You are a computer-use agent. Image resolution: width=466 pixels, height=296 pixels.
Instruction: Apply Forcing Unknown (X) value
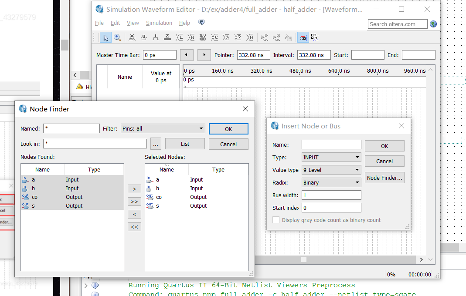pyautogui.click(x=132, y=37)
